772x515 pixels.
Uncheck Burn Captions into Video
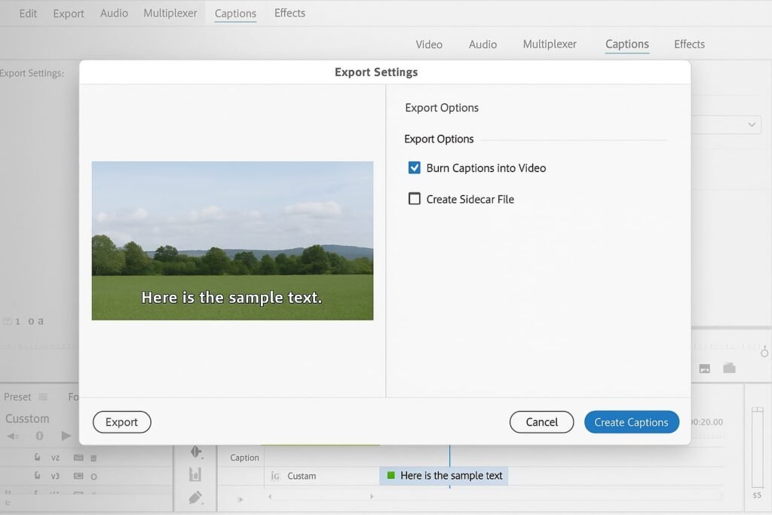pyautogui.click(x=414, y=168)
